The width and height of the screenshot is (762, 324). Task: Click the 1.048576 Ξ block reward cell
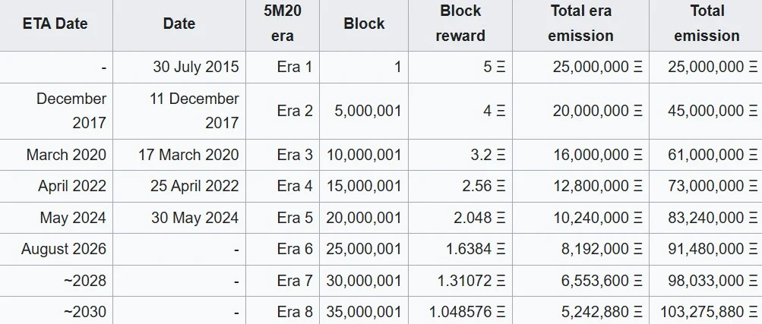point(460,310)
